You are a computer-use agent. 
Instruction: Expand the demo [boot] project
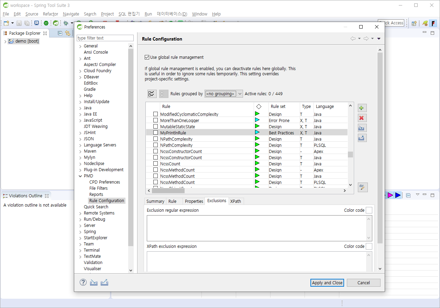(5, 41)
